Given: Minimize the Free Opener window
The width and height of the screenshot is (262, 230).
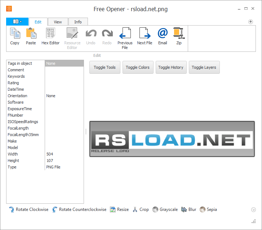Looking at the screenshot, I should (x=239, y=9).
